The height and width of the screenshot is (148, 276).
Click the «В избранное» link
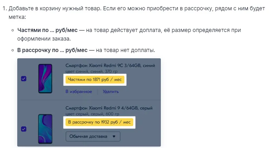tap(79, 91)
